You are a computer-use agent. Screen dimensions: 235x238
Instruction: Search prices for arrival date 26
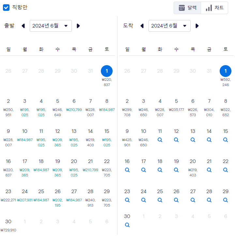pyautogui.click(x=176, y=200)
